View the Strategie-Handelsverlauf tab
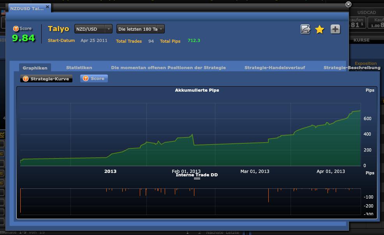 tap(275, 68)
